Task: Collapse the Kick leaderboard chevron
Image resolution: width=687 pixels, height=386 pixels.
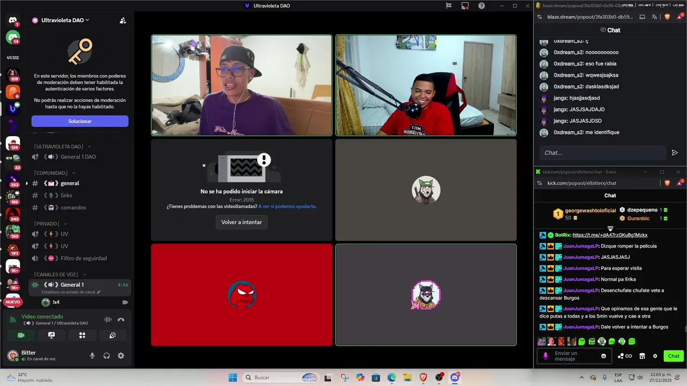Action: point(610,229)
